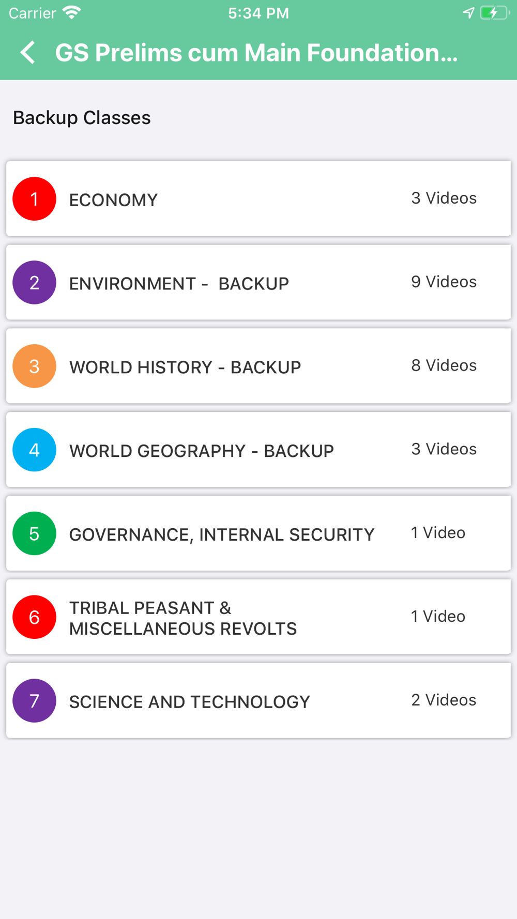Image resolution: width=517 pixels, height=919 pixels.
Task: Tap the 9 Videos count label
Action: [444, 282]
